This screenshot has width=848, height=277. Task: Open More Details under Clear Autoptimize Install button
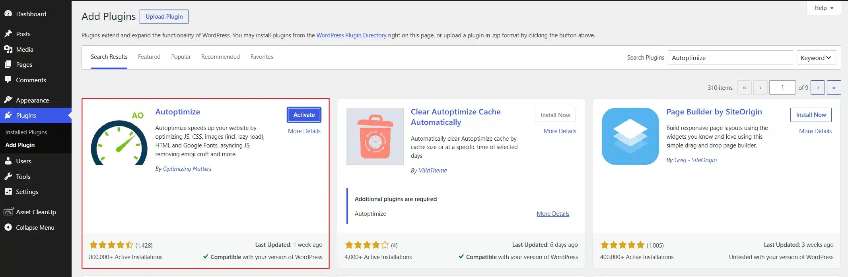560,131
